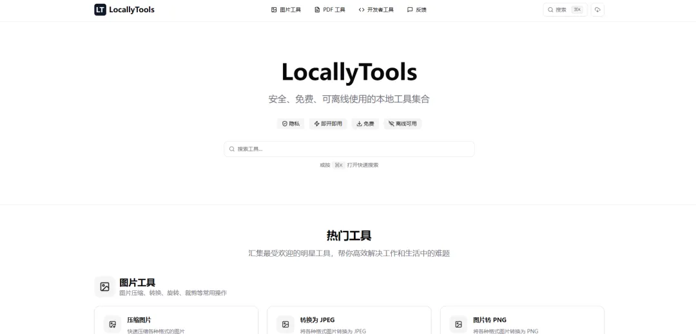Open the 图片工具 menu

pyautogui.click(x=286, y=10)
